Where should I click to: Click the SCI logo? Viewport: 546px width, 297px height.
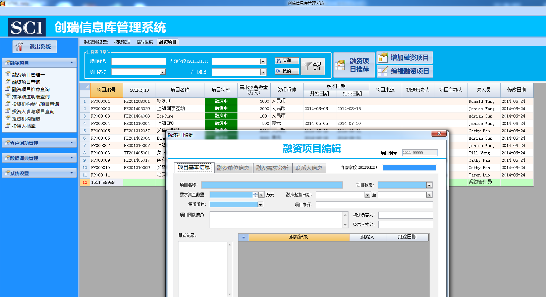tap(27, 27)
